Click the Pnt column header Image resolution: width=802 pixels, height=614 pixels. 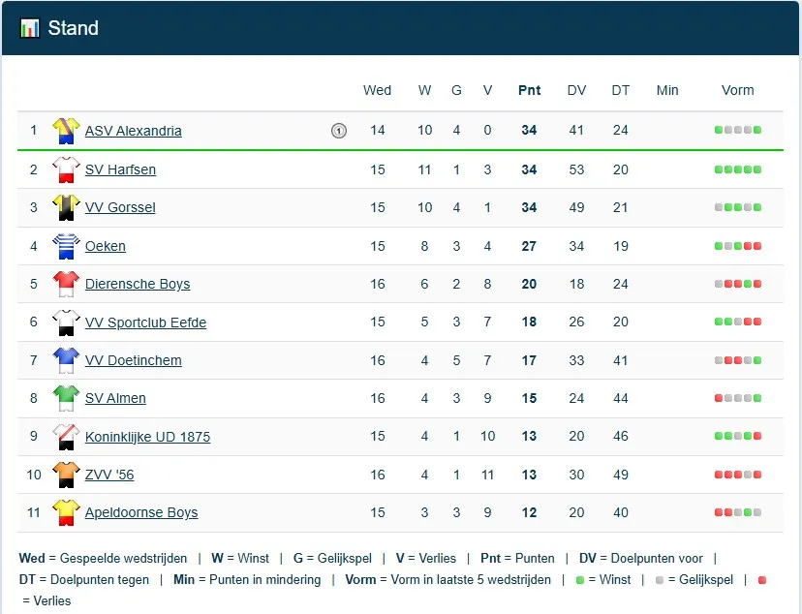[x=529, y=90]
